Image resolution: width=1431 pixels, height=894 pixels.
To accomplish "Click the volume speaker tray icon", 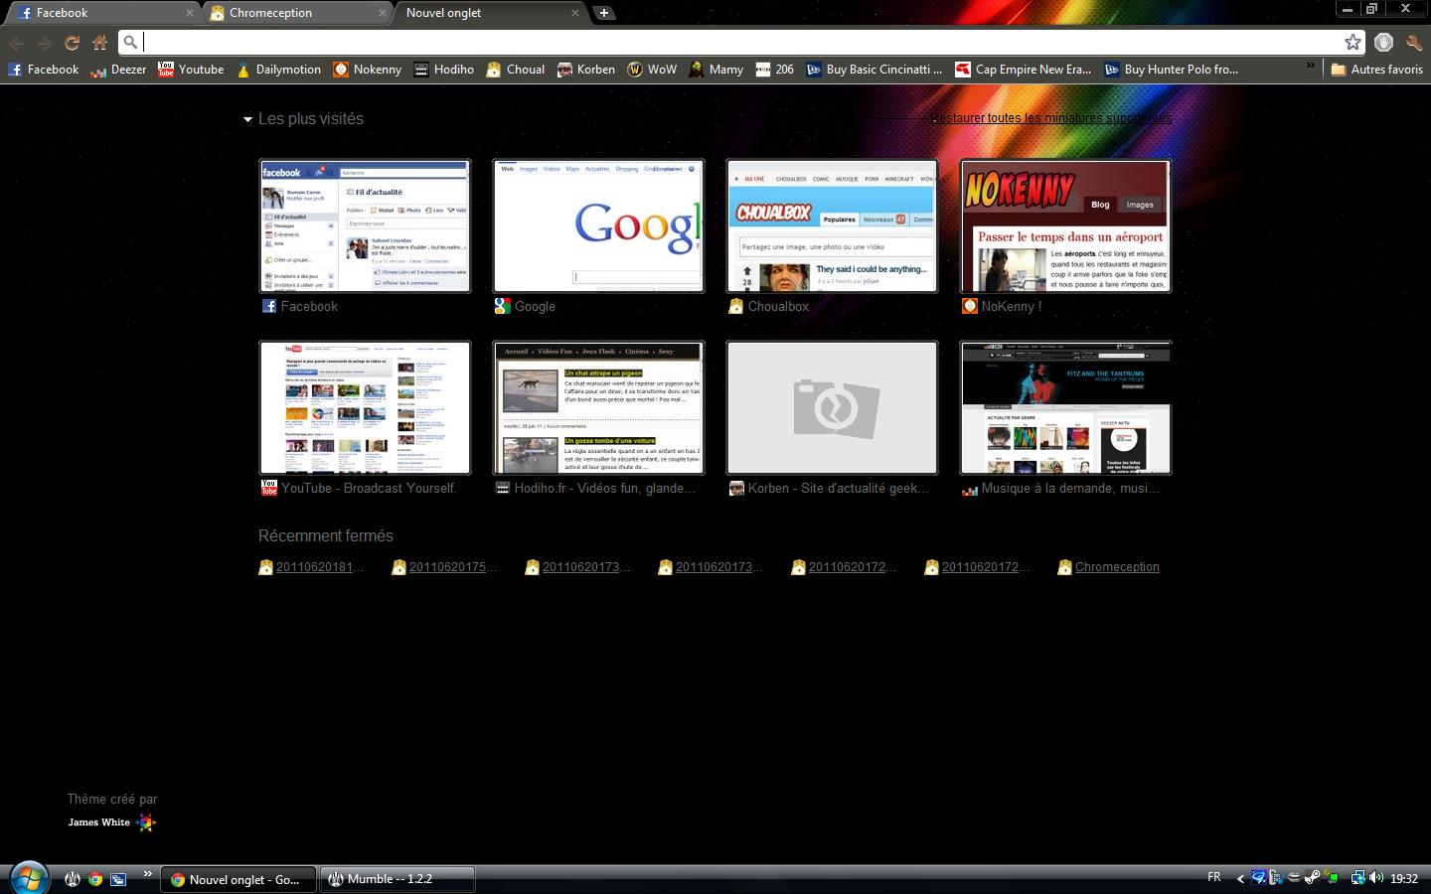I will coord(1376,878).
